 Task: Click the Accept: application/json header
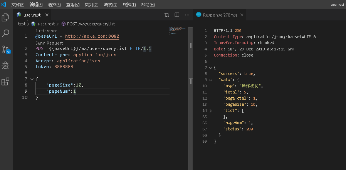(68, 60)
